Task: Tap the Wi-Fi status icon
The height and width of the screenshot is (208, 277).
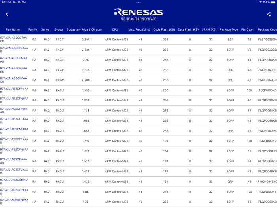Action: pyautogui.click(x=260, y=2)
